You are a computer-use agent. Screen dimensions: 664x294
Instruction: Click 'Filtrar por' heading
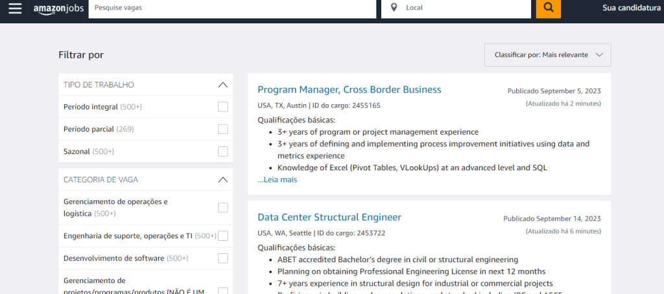81,55
